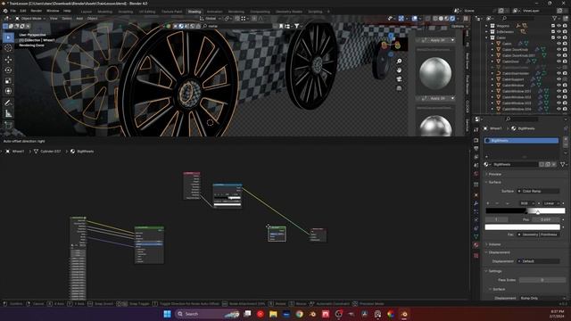Open the Object Mode dropdown
This screenshot has width=571, height=321.
coord(30,19)
